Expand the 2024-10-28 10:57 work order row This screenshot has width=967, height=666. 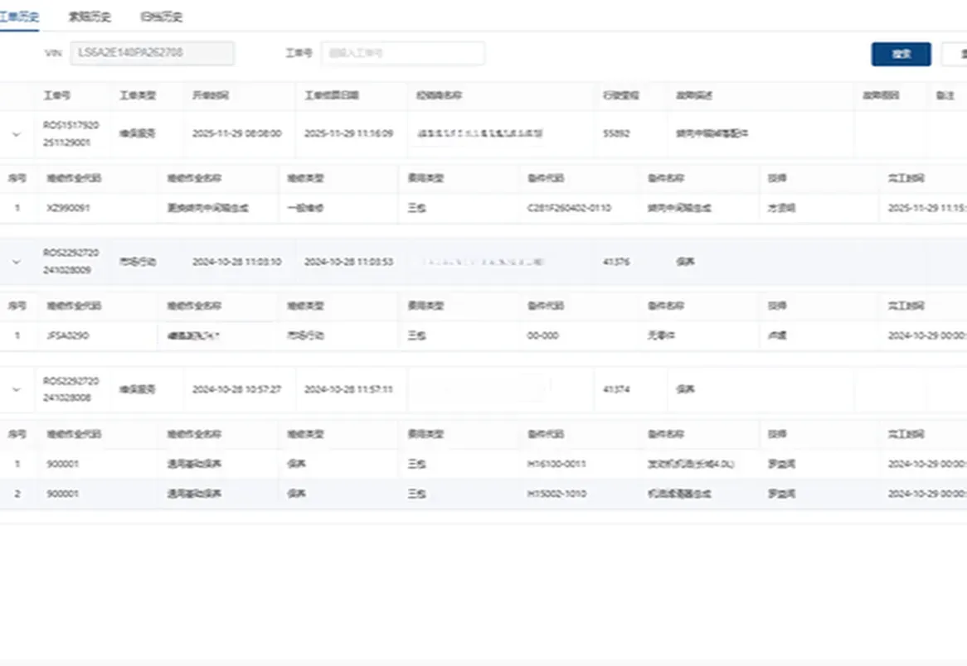18,389
